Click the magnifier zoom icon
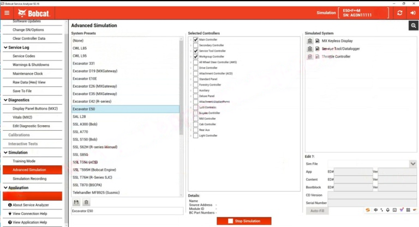Viewport: 419px width, 227px height. click(x=413, y=26)
